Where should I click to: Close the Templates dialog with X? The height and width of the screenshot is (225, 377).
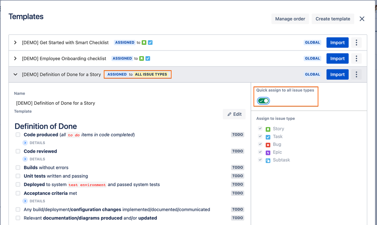362,19
